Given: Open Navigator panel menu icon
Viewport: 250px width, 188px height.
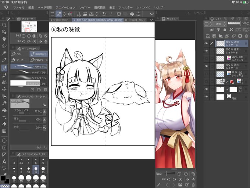Looking at the screenshot, I should (x=13, y=18).
